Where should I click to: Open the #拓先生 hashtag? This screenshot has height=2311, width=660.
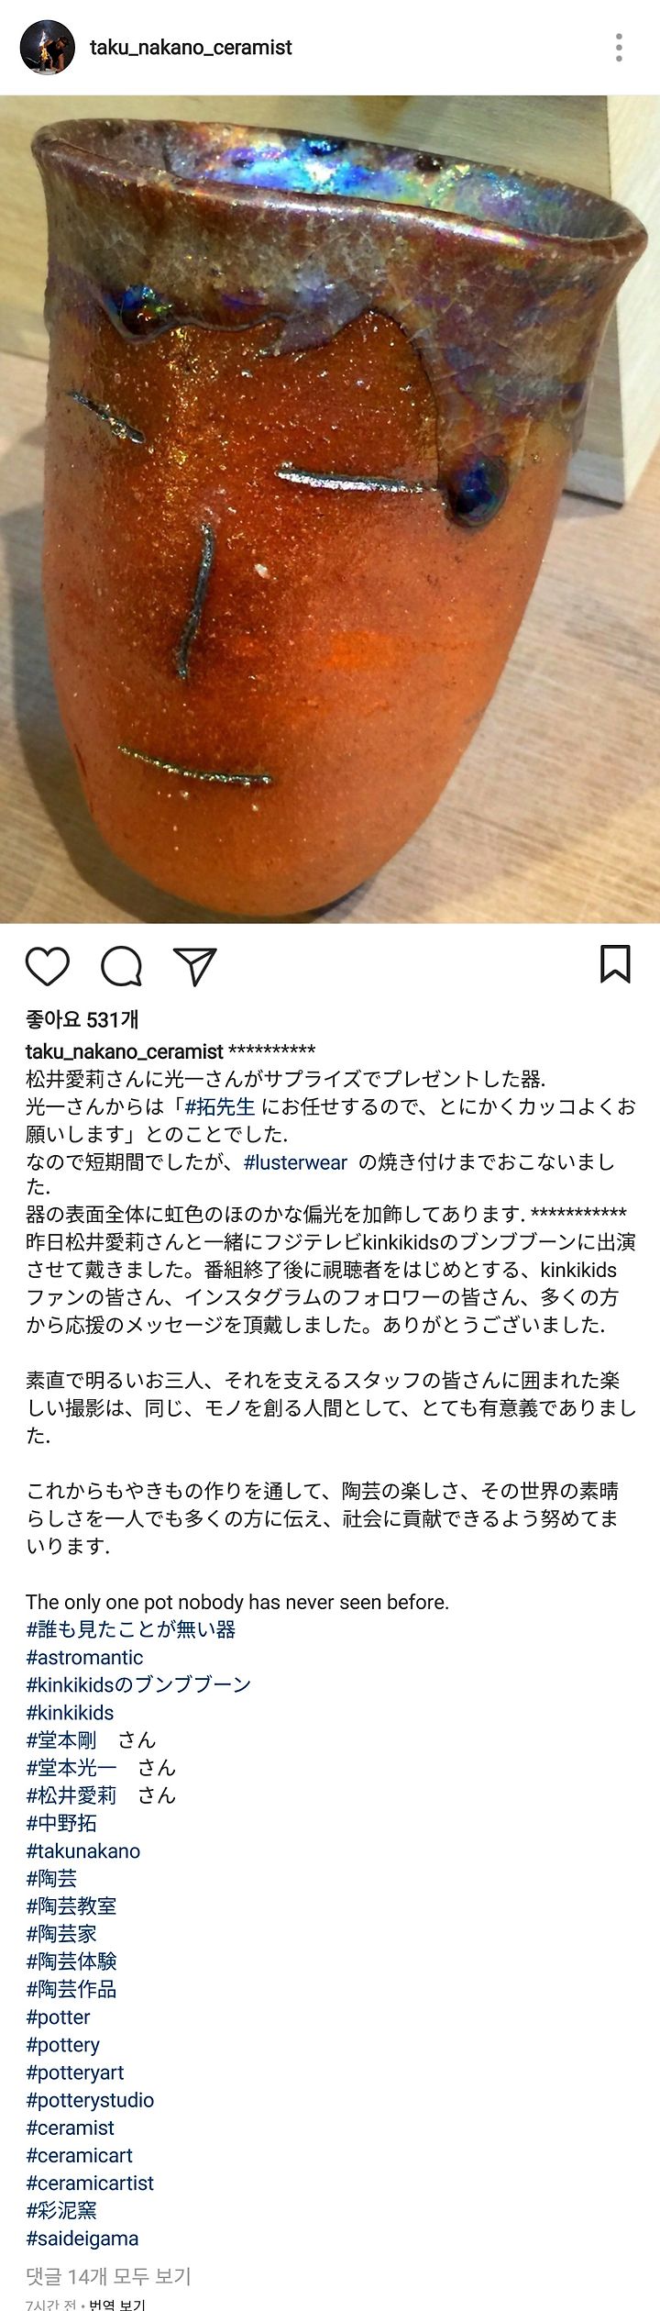[220, 1106]
